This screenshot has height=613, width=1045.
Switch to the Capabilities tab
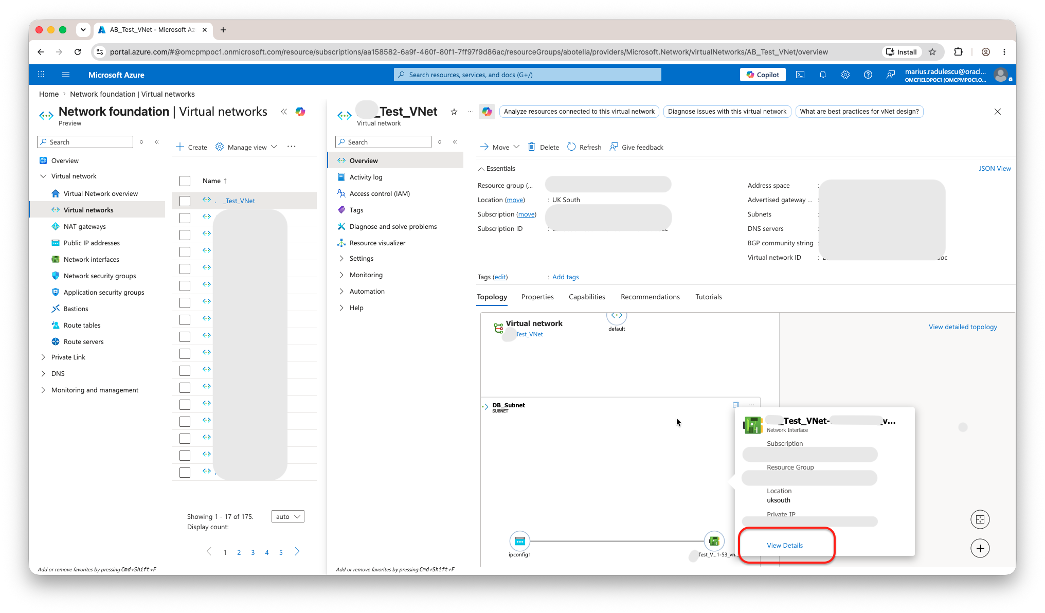587,297
